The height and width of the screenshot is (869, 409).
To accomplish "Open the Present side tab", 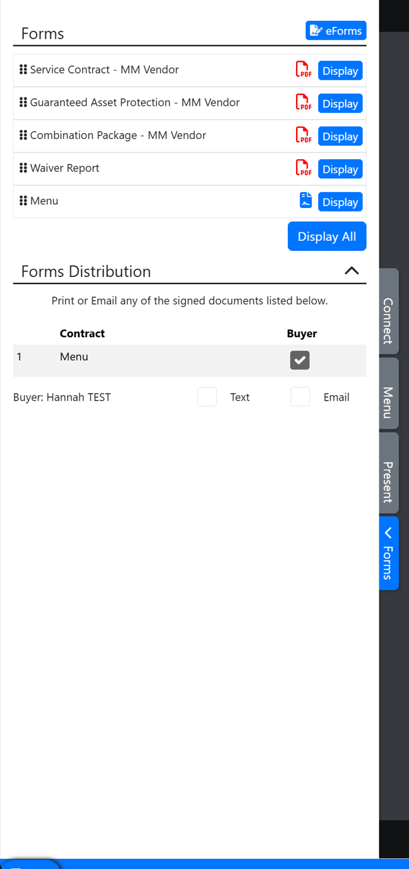I will point(388,482).
